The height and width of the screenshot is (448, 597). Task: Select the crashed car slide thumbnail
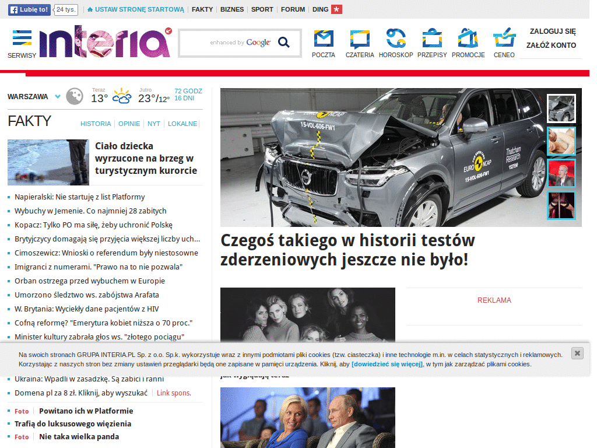561,108
